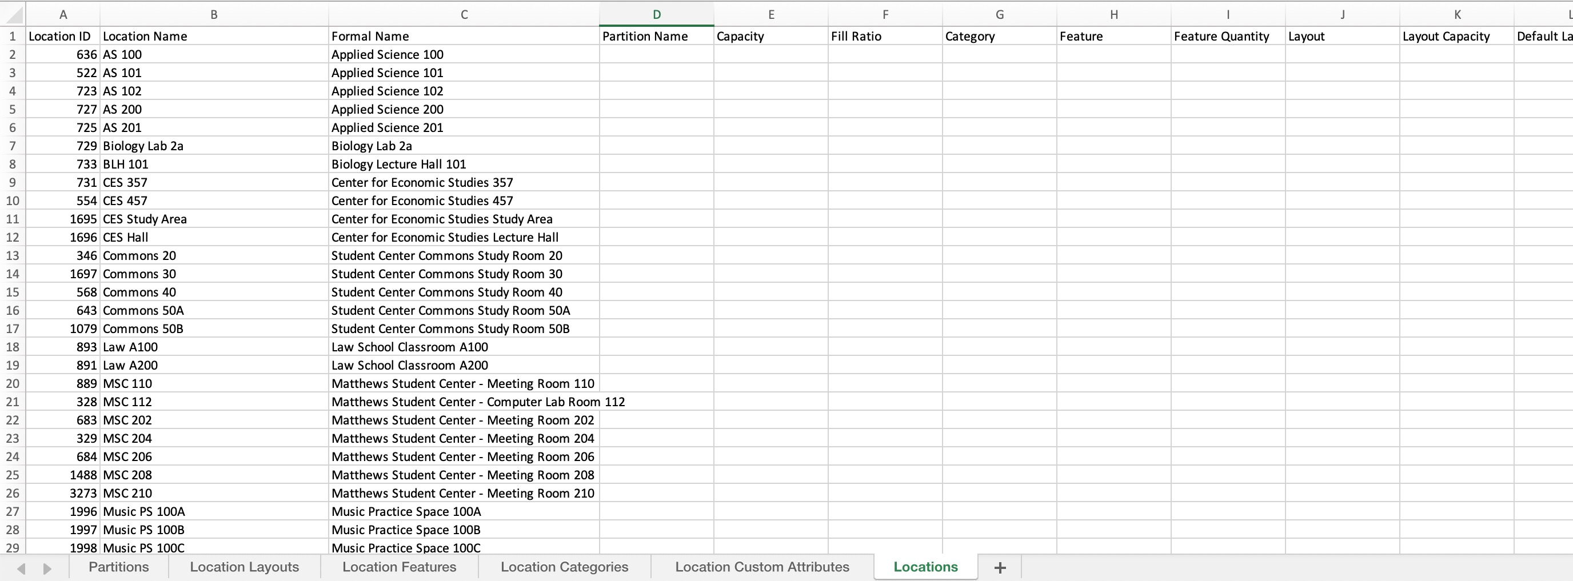Select column I header
The width and height of the screenshot is (1573, 581).
[x=1228, y=15]
